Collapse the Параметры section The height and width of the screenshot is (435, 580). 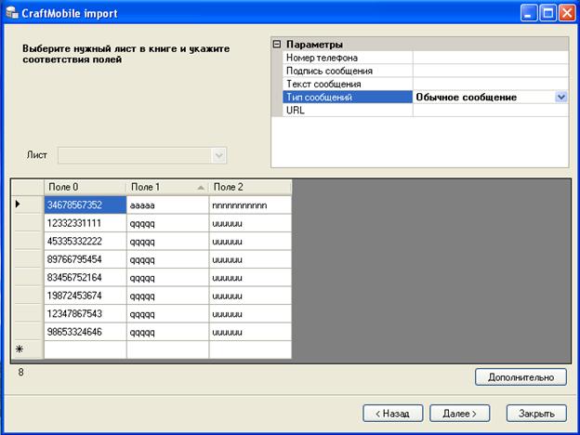coord(276,45)
